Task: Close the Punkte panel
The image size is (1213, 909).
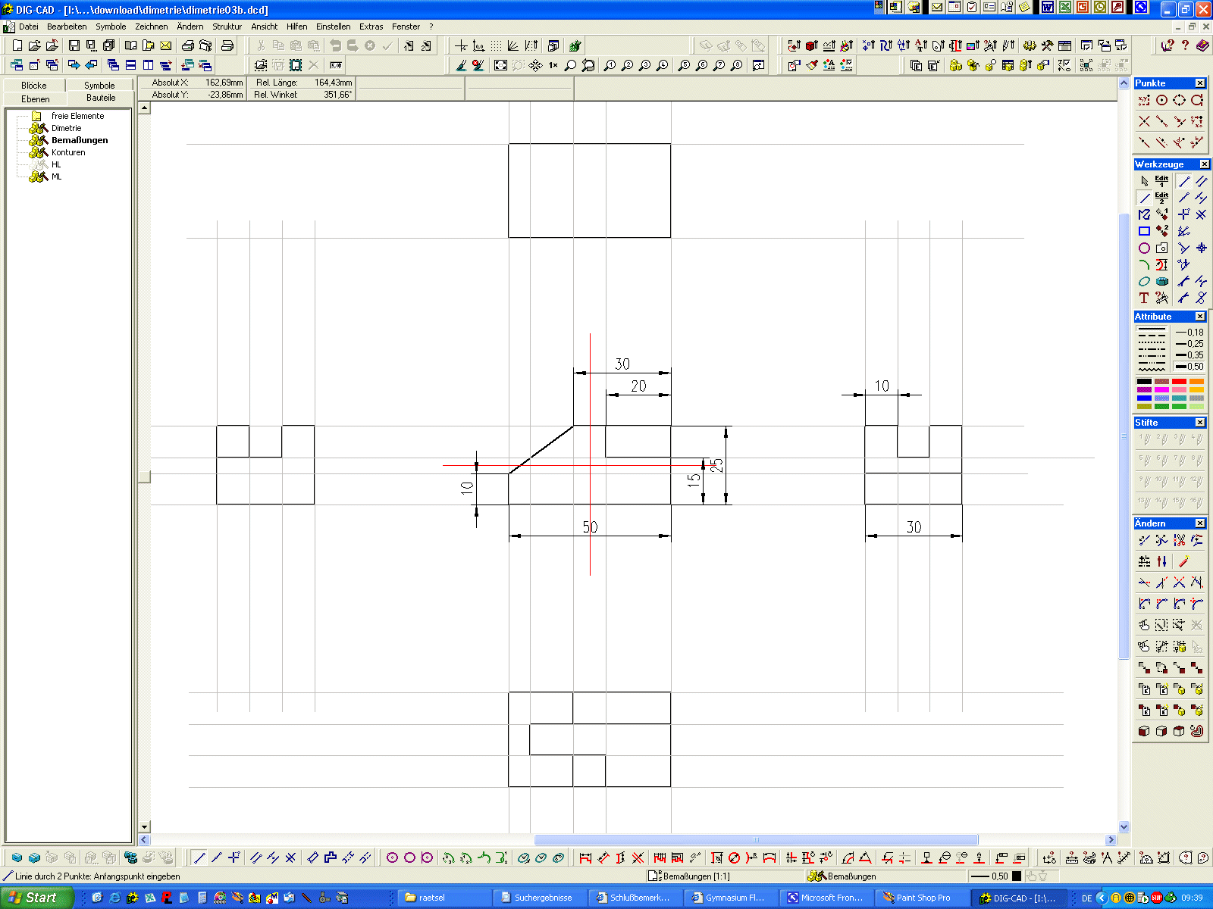Action: pos(1200,83)
